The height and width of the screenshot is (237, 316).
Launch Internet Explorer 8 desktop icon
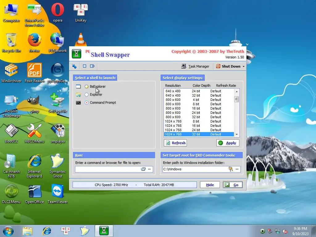(x=35, y=166)
